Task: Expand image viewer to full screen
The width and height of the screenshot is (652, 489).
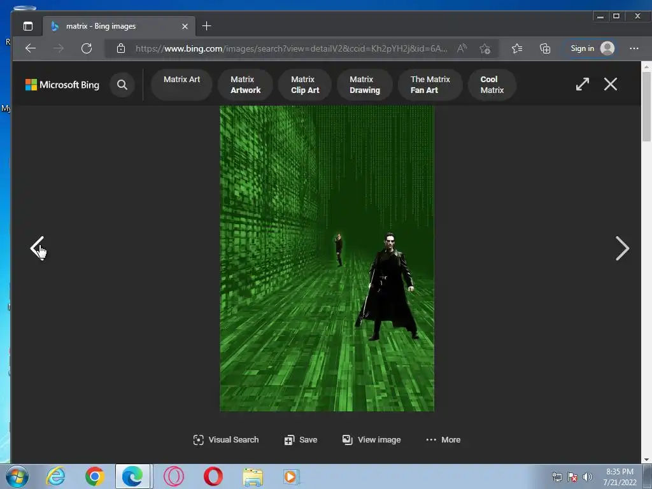Action: (582, 85)
